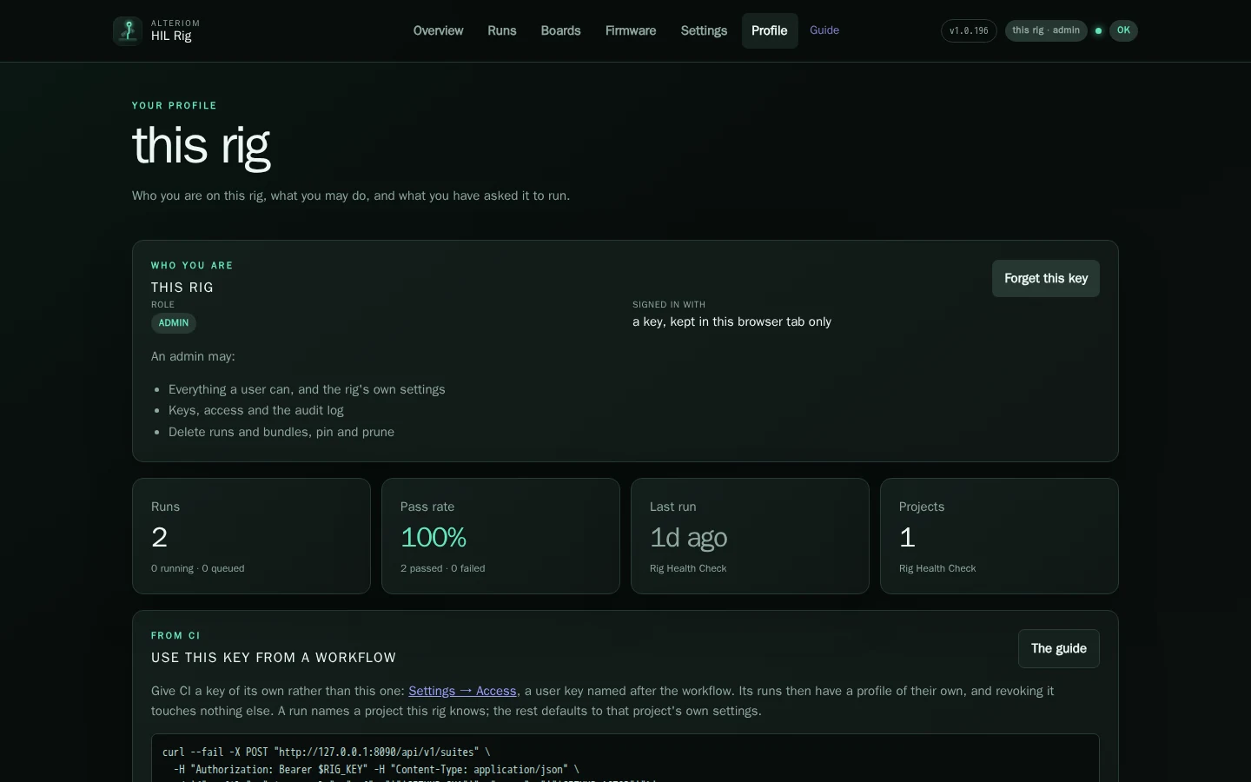Open the Firmware tab
Viewport: 1251px width, 782px height.
pos(631,30)
